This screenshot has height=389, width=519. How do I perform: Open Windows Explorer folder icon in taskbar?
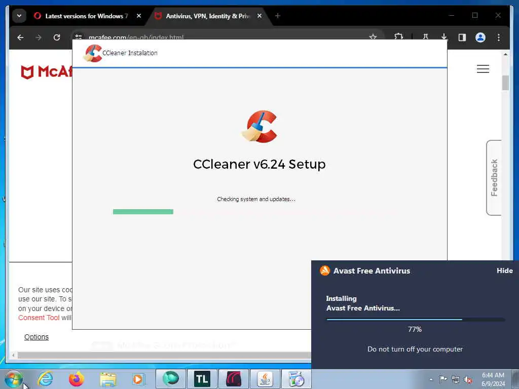click(108, 379)
